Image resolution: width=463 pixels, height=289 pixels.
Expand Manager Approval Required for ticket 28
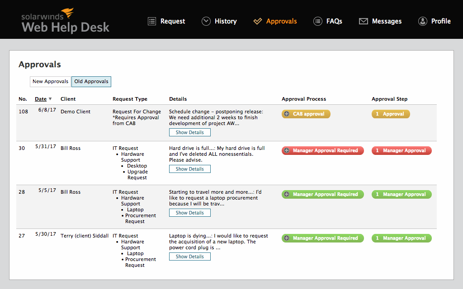coord(286,194)
